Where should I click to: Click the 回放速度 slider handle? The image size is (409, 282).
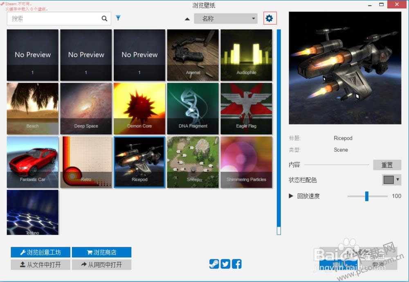click(x=367, y=196)
